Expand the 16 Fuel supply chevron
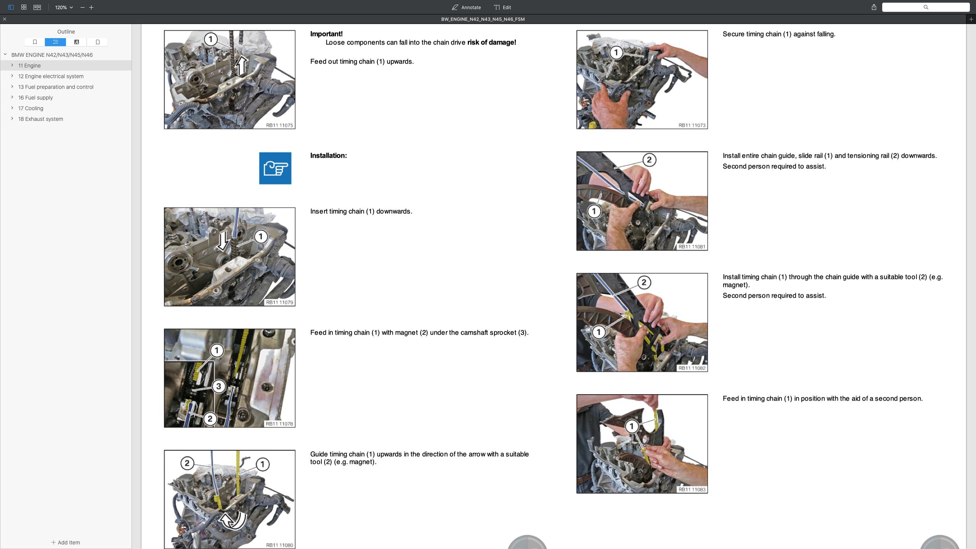This screenshot has width=976, height=549. pos(12,97)
